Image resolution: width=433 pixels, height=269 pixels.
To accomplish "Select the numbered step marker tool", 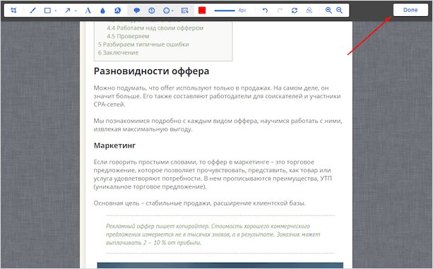I will click(151, 11).
